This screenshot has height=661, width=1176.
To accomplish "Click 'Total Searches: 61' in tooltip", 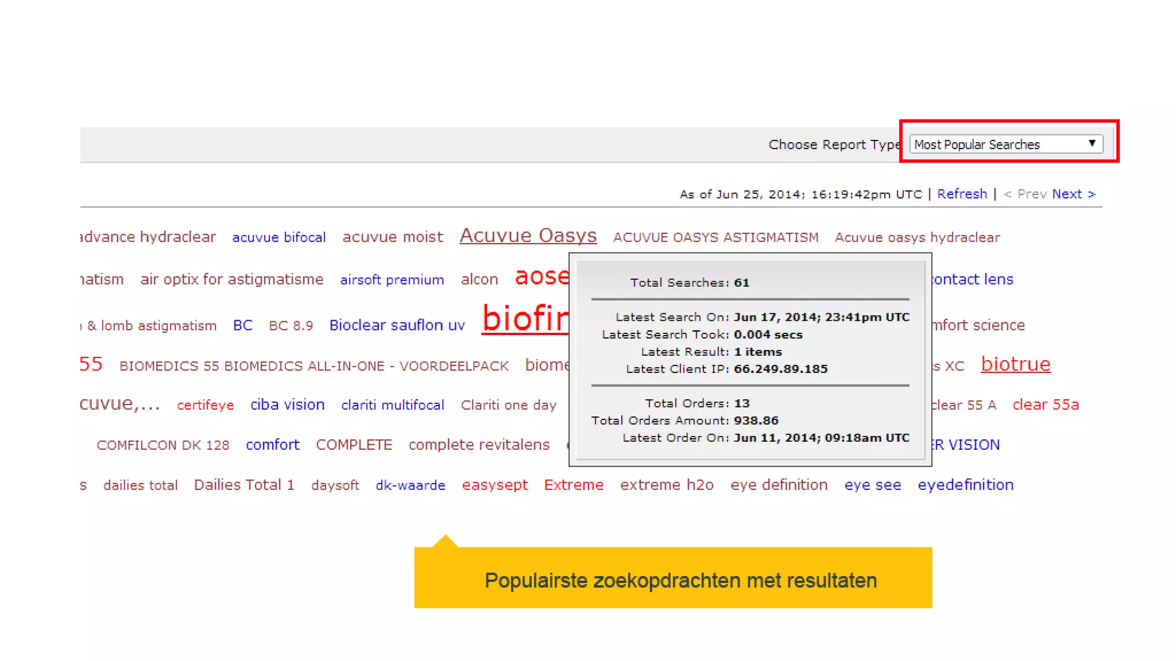I will 690,283.
